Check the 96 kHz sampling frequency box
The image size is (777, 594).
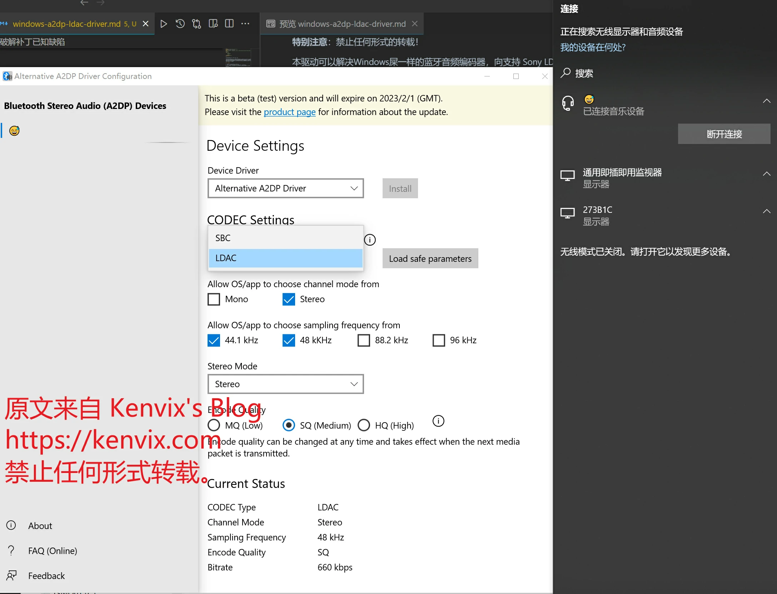[x=439, y=340]
